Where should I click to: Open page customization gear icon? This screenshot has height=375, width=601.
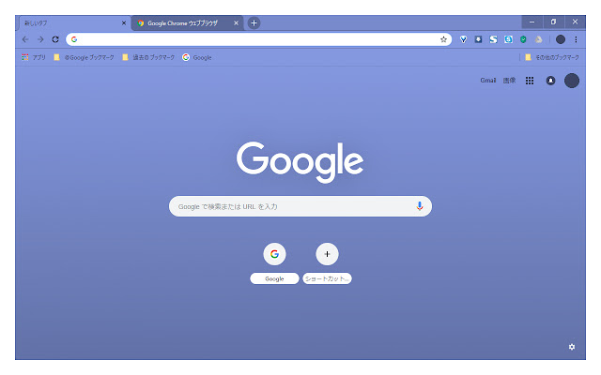(572, 347)
